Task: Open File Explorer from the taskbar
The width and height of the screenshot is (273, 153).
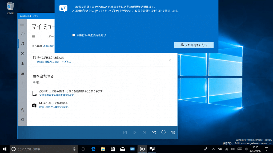Action: [103, 149]
